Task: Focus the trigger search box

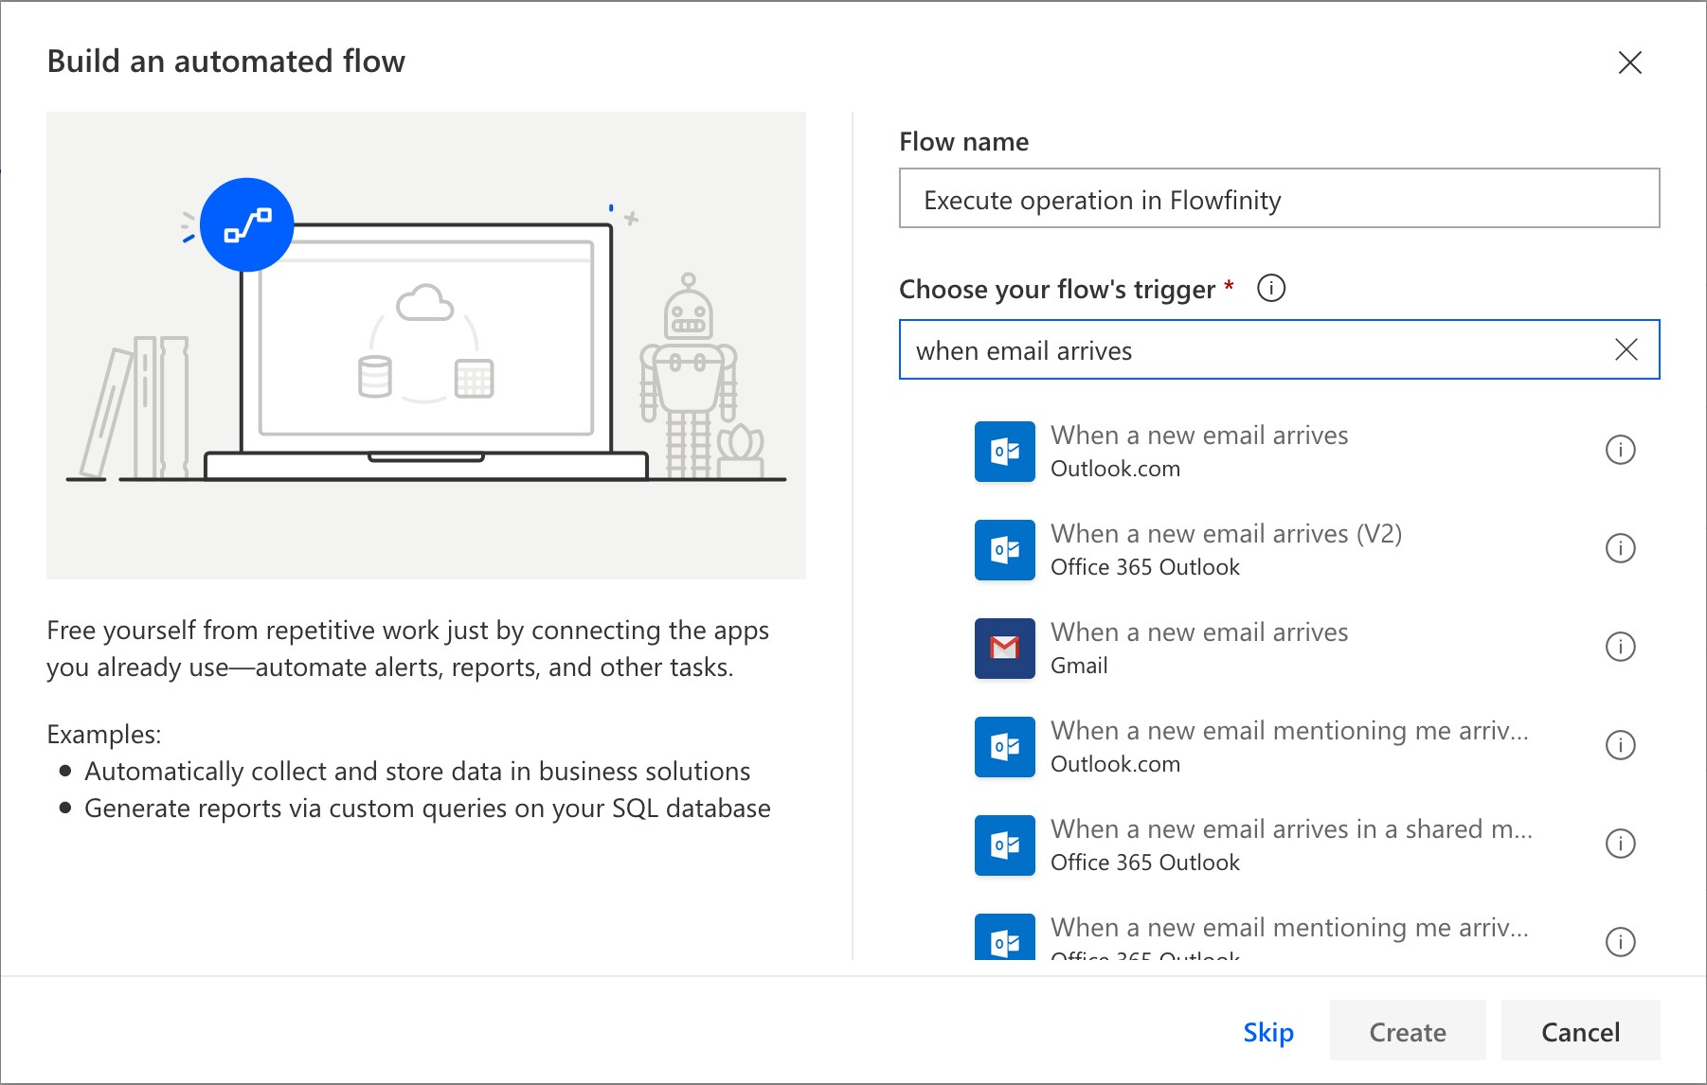Action: tap(1250, 350)
